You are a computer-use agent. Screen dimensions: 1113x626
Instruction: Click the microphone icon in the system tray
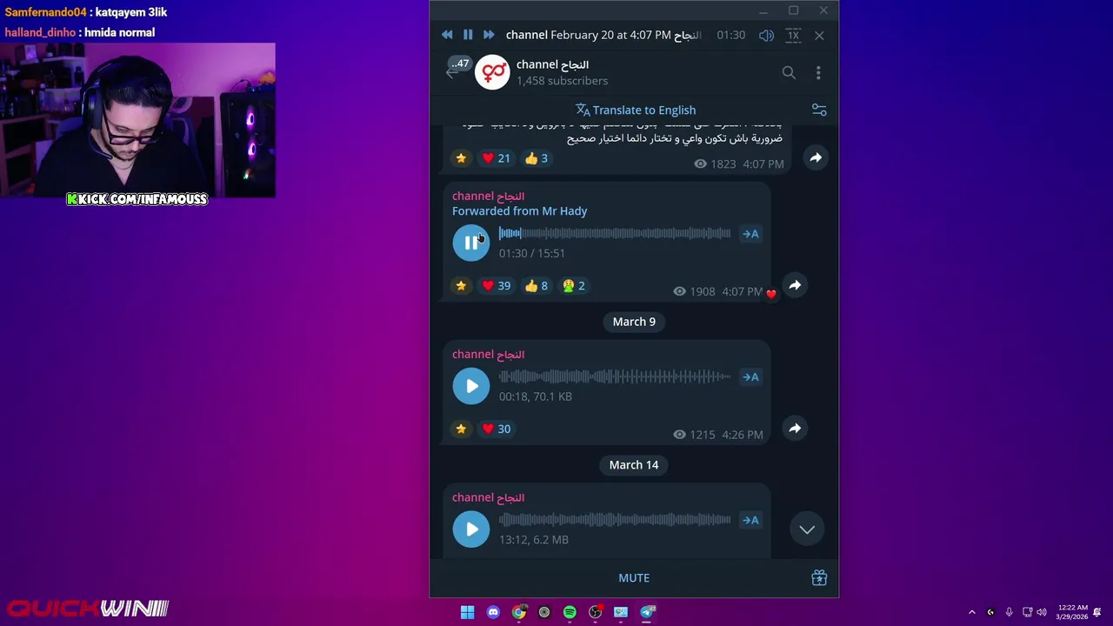tap(1009, 612)
